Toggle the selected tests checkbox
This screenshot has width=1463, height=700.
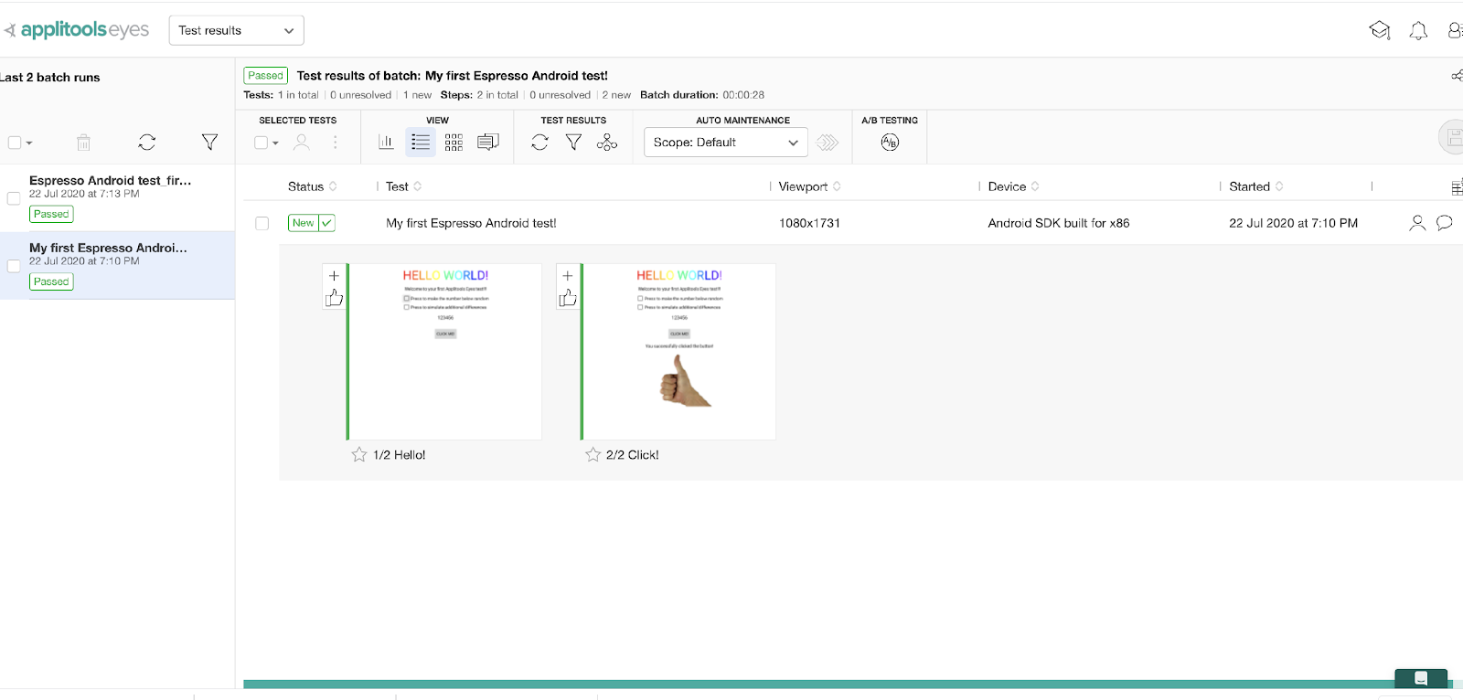pyautogui.click(x=262, y=143)
